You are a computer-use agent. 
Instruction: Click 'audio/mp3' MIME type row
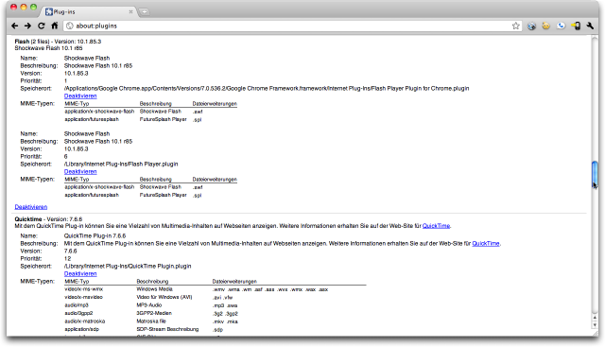click(77, 305)
